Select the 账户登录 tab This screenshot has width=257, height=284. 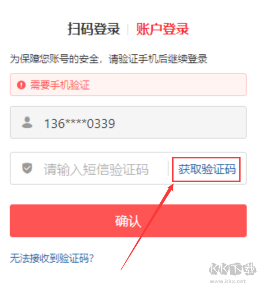pyautogui.click(x=163, y=29)
